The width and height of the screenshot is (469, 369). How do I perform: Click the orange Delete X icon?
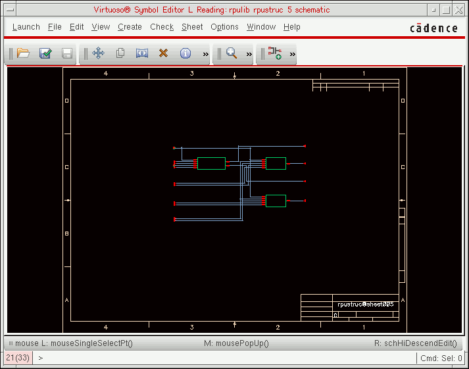click(x=164, y=53)
